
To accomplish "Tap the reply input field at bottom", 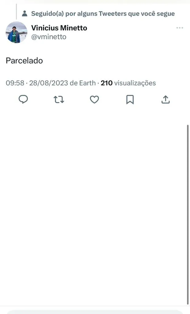I will click(95, 312).
